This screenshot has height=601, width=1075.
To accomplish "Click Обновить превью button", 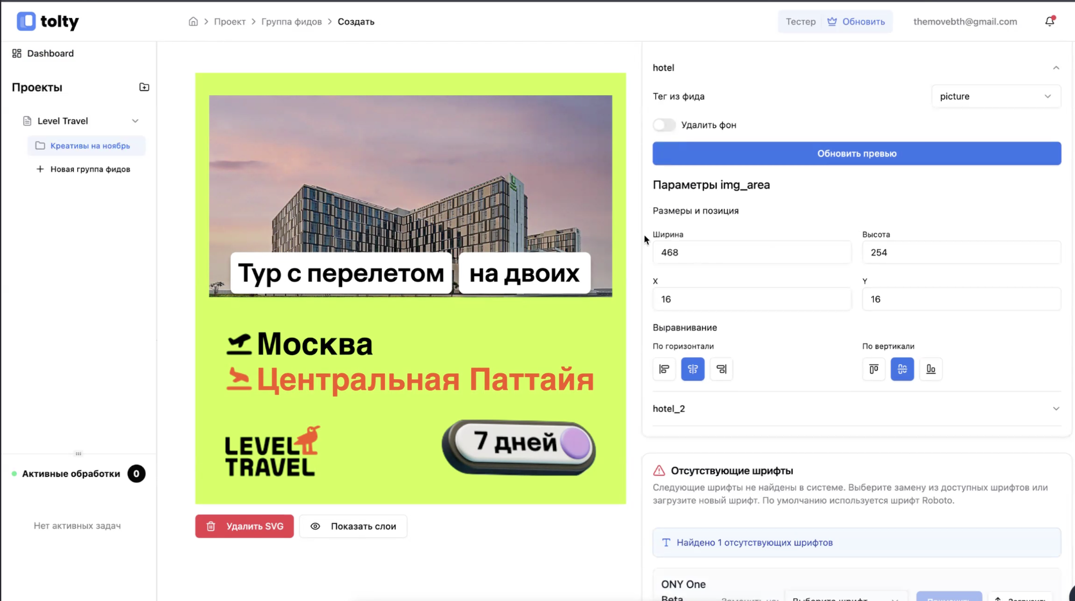I will [x=856, y=154].
